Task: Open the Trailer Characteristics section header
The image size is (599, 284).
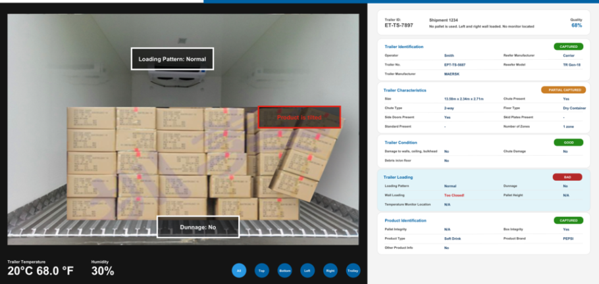Action: click(x=404, y=90)
